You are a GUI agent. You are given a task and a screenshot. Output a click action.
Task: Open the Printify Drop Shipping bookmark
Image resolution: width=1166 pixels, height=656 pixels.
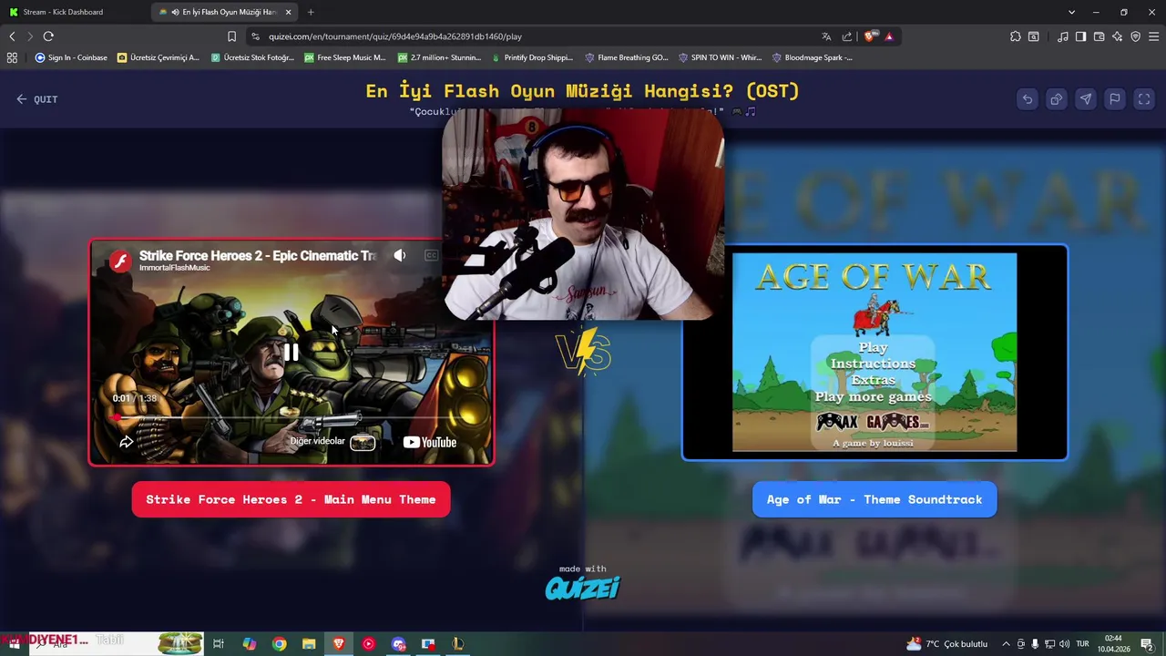[532, 57]
